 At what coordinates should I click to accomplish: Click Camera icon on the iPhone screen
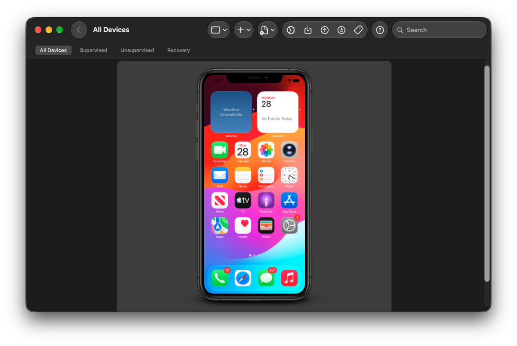pyautogui.click(x=289, y=150)
